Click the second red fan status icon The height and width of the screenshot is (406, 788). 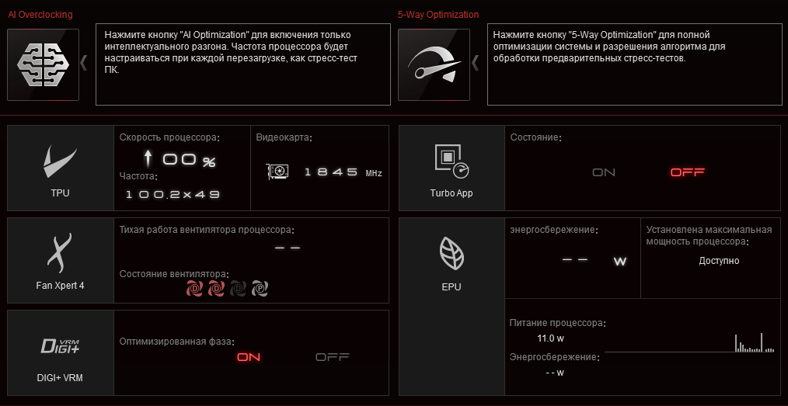(x=216, y=288)
